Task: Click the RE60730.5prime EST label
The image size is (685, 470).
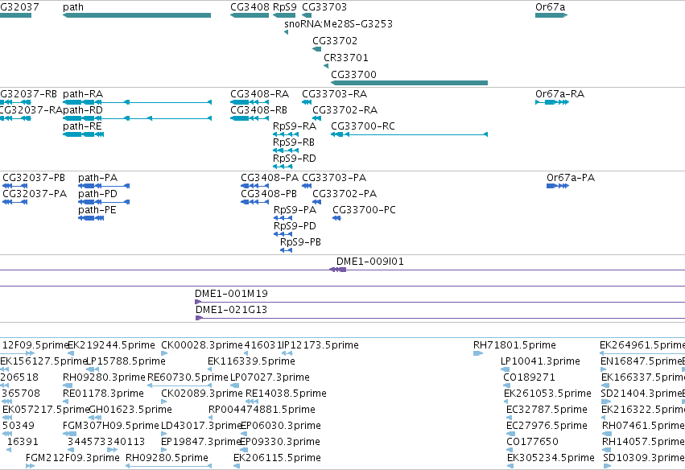Action: point(188,377)
